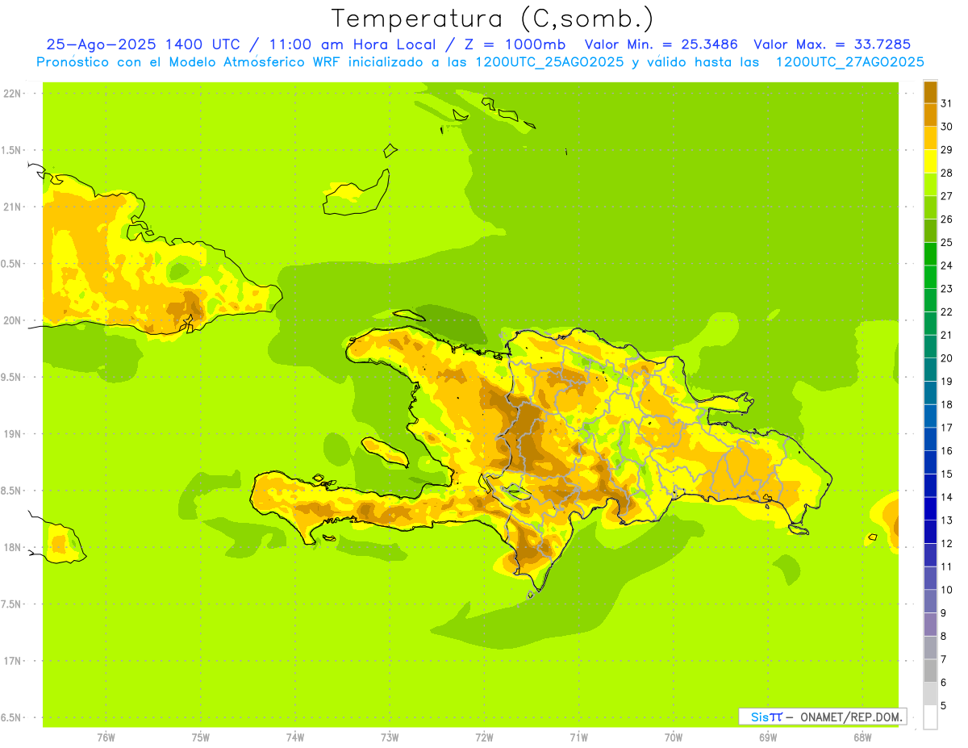Click the '71W' longitude axis label
This screenshot has width=968, height=748.
pos(578,738)
